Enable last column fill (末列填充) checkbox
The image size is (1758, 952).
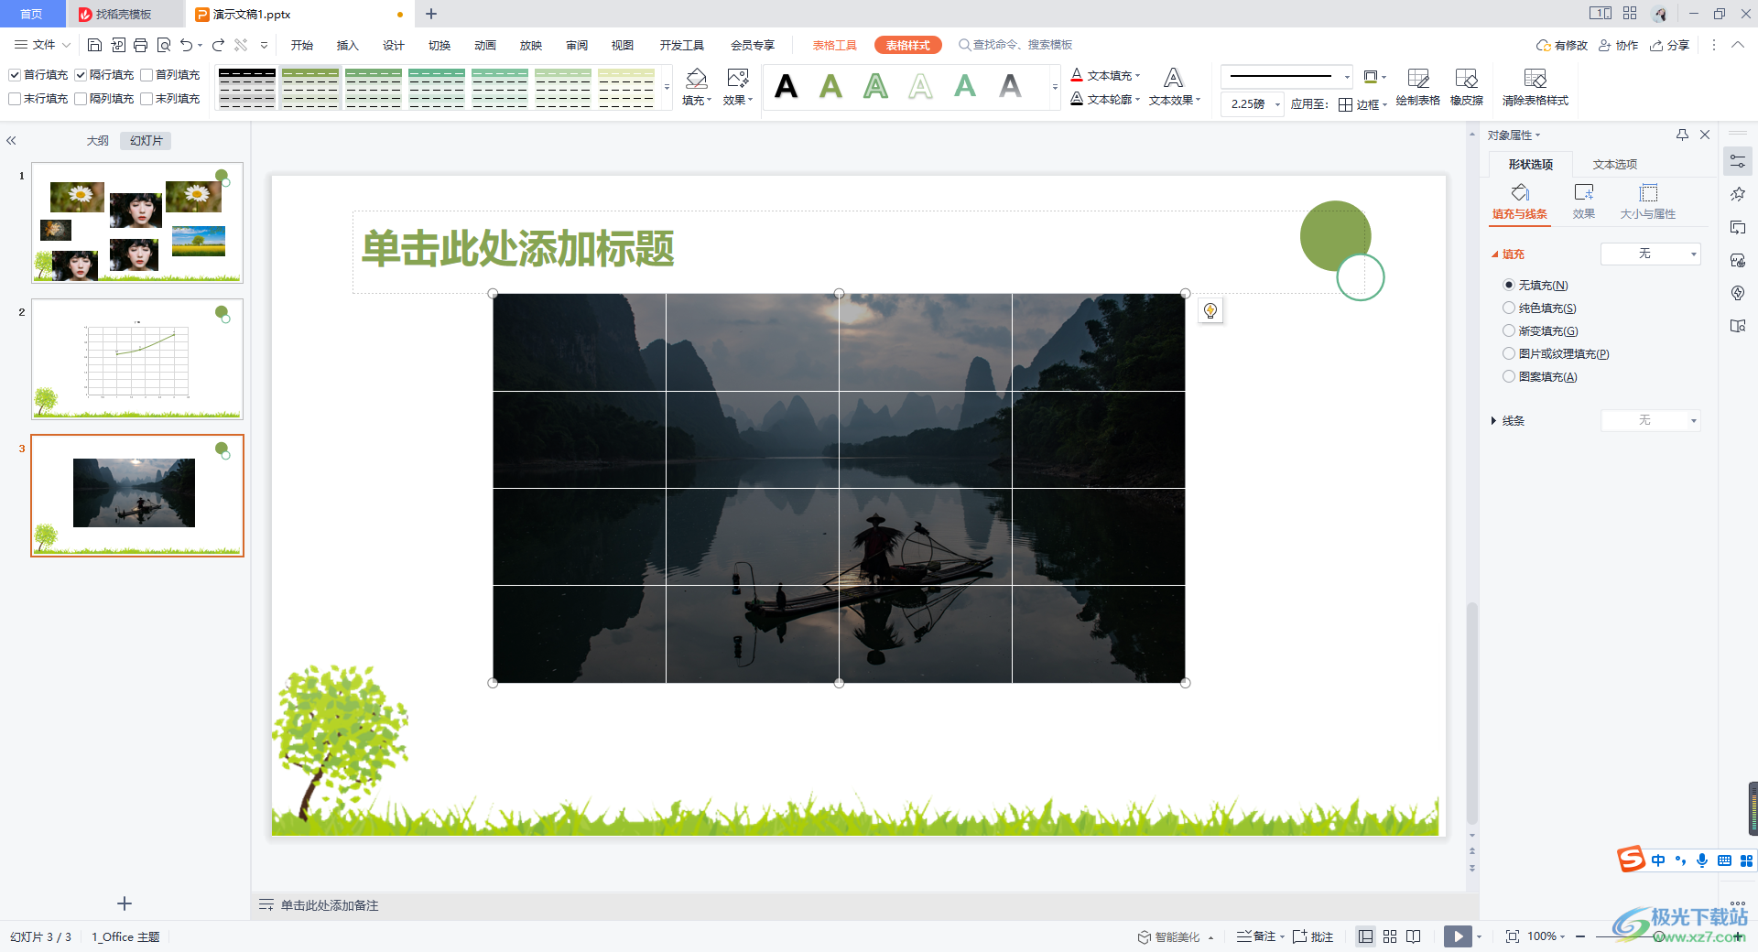point(146,99)
